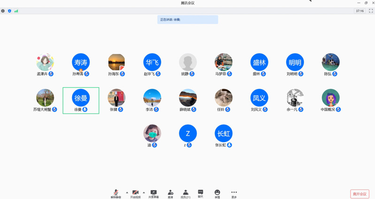Viewport: 375px width, 199px height.
Task: Toggle fullscreen mode at top right
Action: 371,11
